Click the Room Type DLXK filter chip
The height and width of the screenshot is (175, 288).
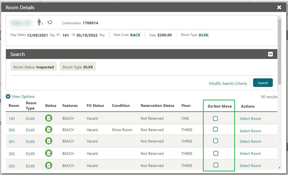click(78, 67)
